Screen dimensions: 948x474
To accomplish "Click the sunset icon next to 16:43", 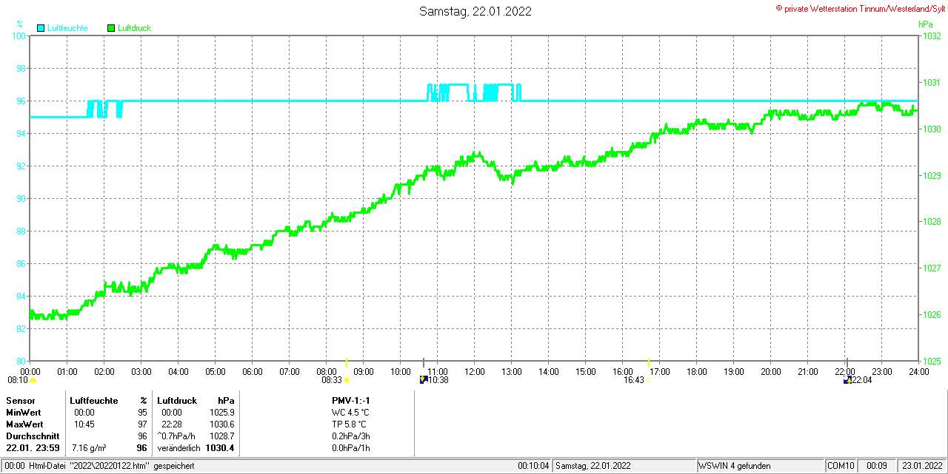I will pyautogui.click(x=649, y=380).
